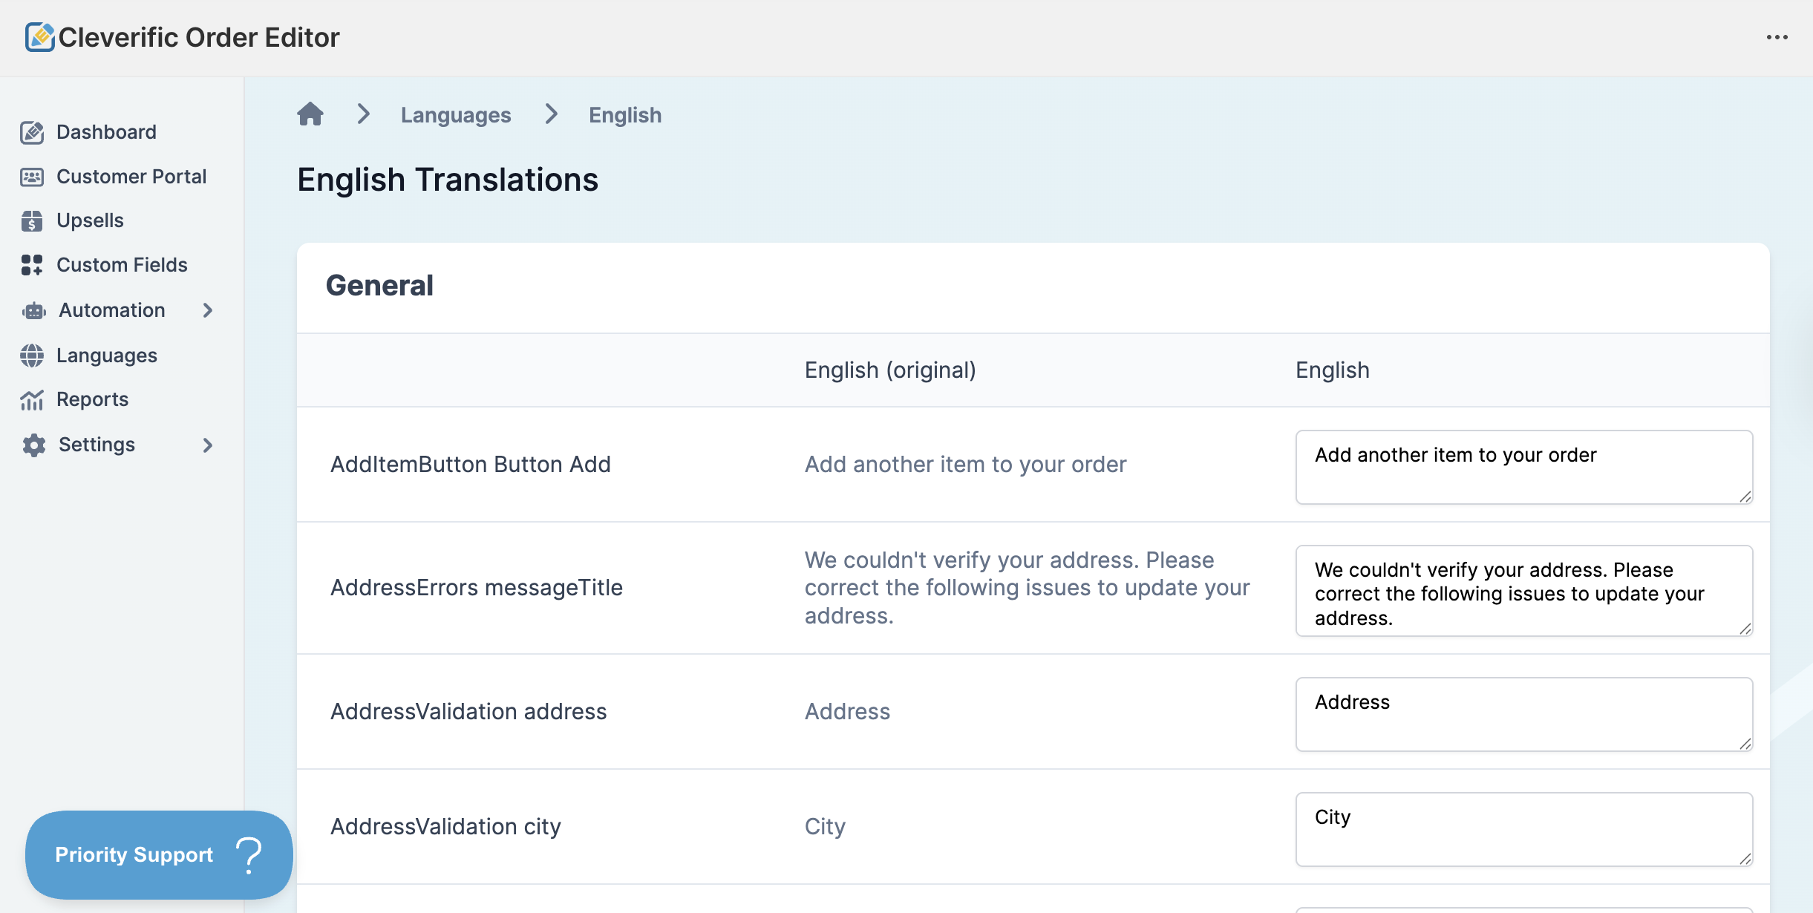Click the Upsells dollar bag icon
The image size is (1813, 913).
[32, 220]
